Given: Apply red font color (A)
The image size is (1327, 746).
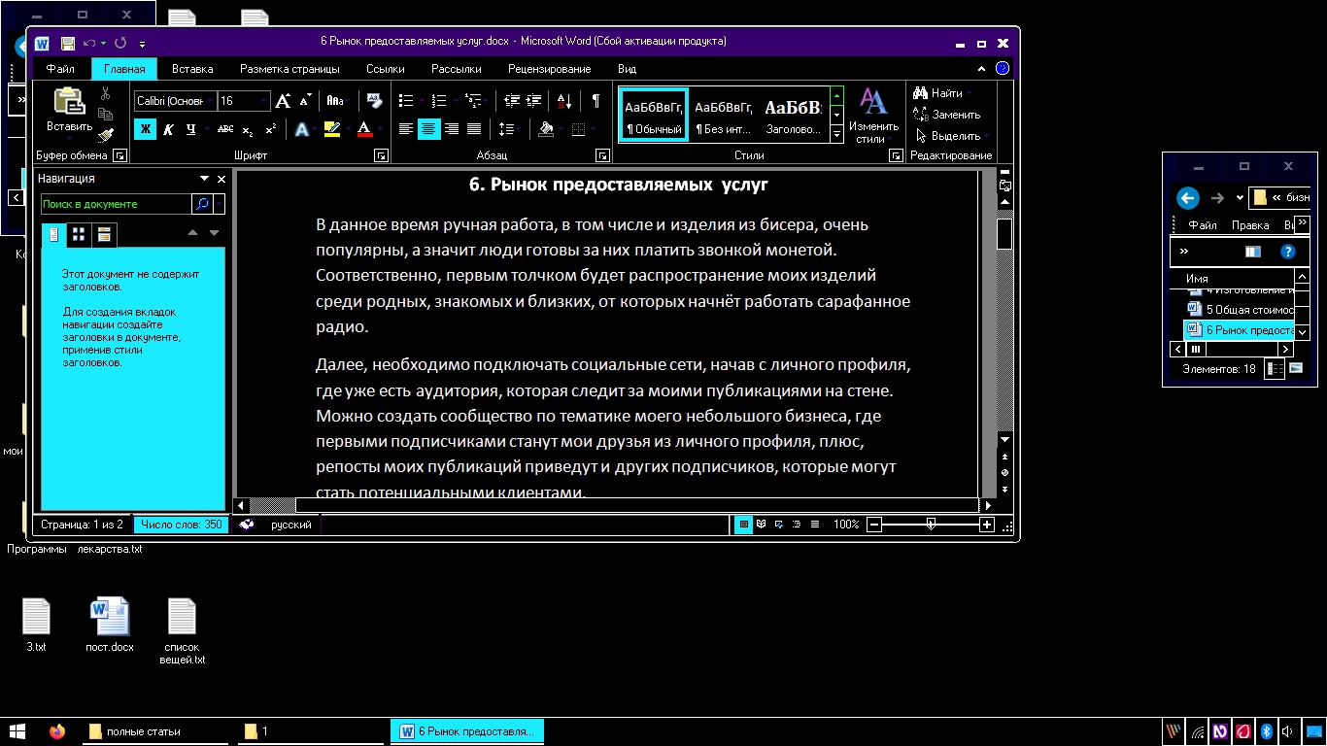Looking at the screenshot, I should click(364, 129).
